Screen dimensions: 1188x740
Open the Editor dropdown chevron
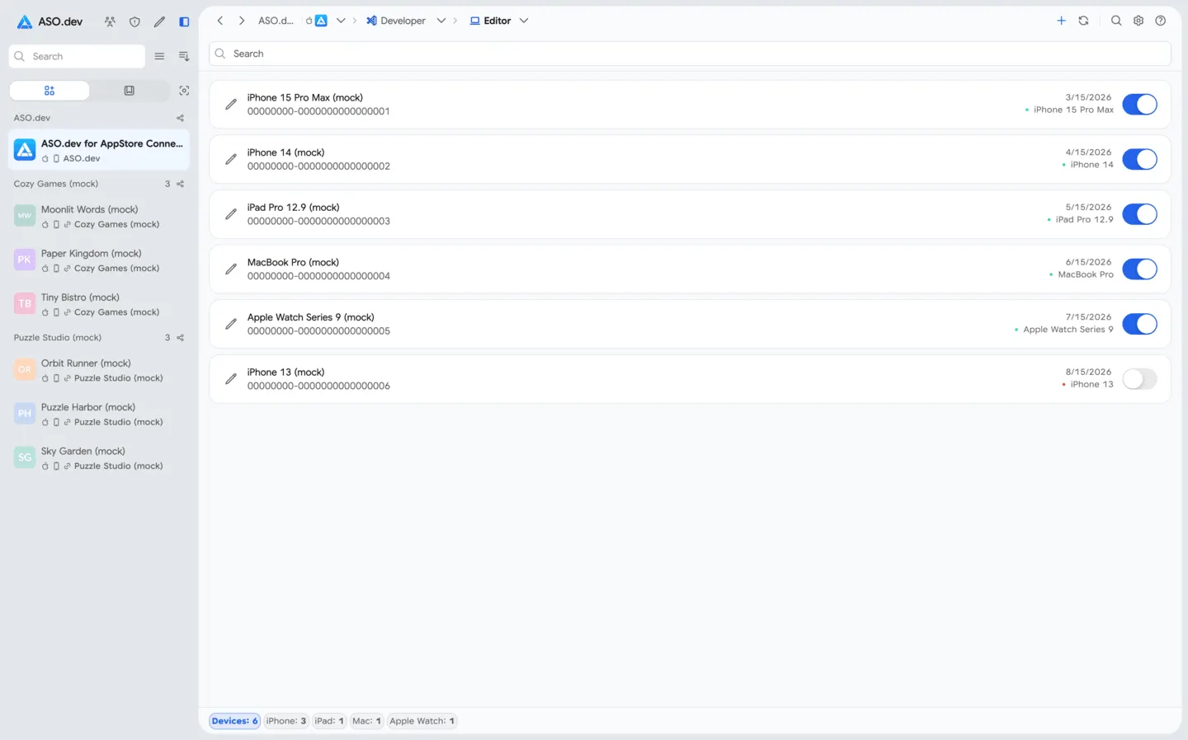523,21
